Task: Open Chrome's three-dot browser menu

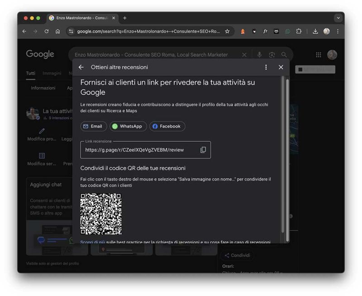Action: coord(338,32)
